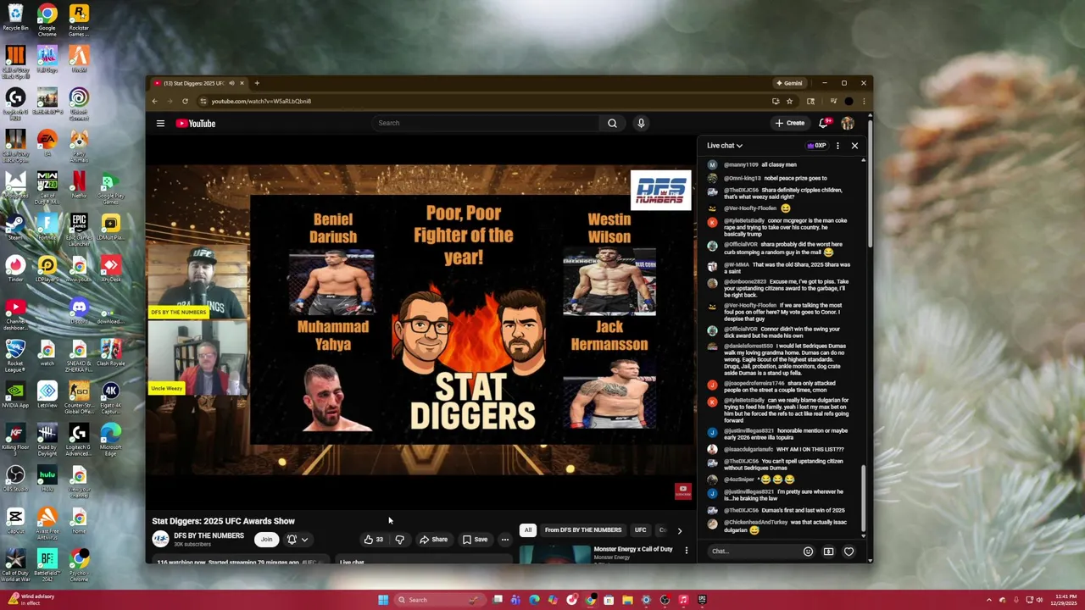Select the All filter chip
Viewport: 1085px width, 610px height.
point(527,530)
